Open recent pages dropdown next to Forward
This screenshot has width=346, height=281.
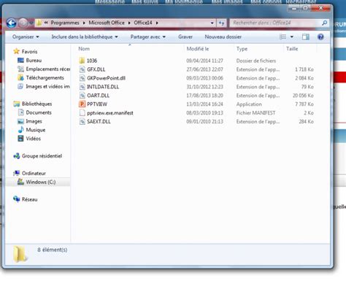[31, 23]
